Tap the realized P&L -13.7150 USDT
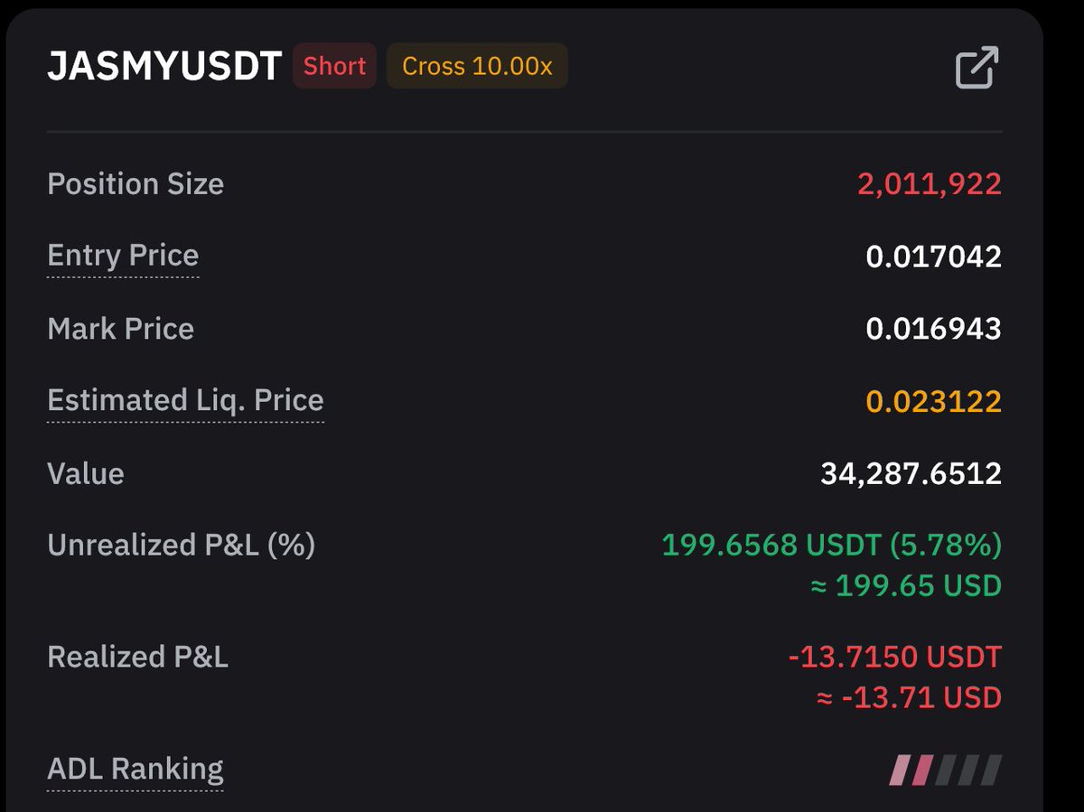Viewport: 1084px width, 812px height. tap(895, 657)
